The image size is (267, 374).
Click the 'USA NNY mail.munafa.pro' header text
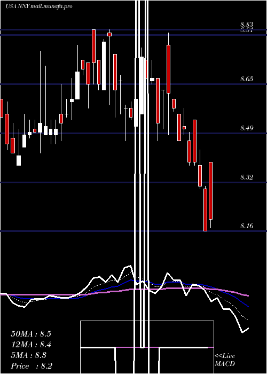[x=39, y=6]
